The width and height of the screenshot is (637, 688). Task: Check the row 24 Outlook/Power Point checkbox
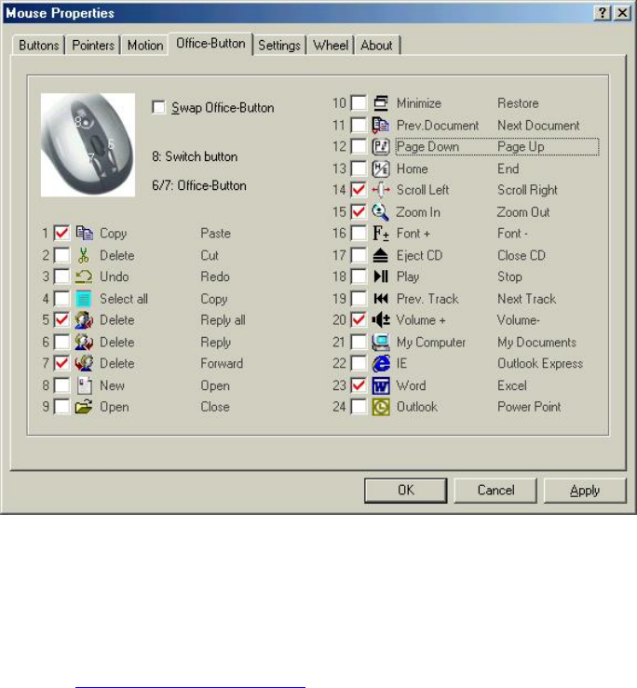[359, 407]
